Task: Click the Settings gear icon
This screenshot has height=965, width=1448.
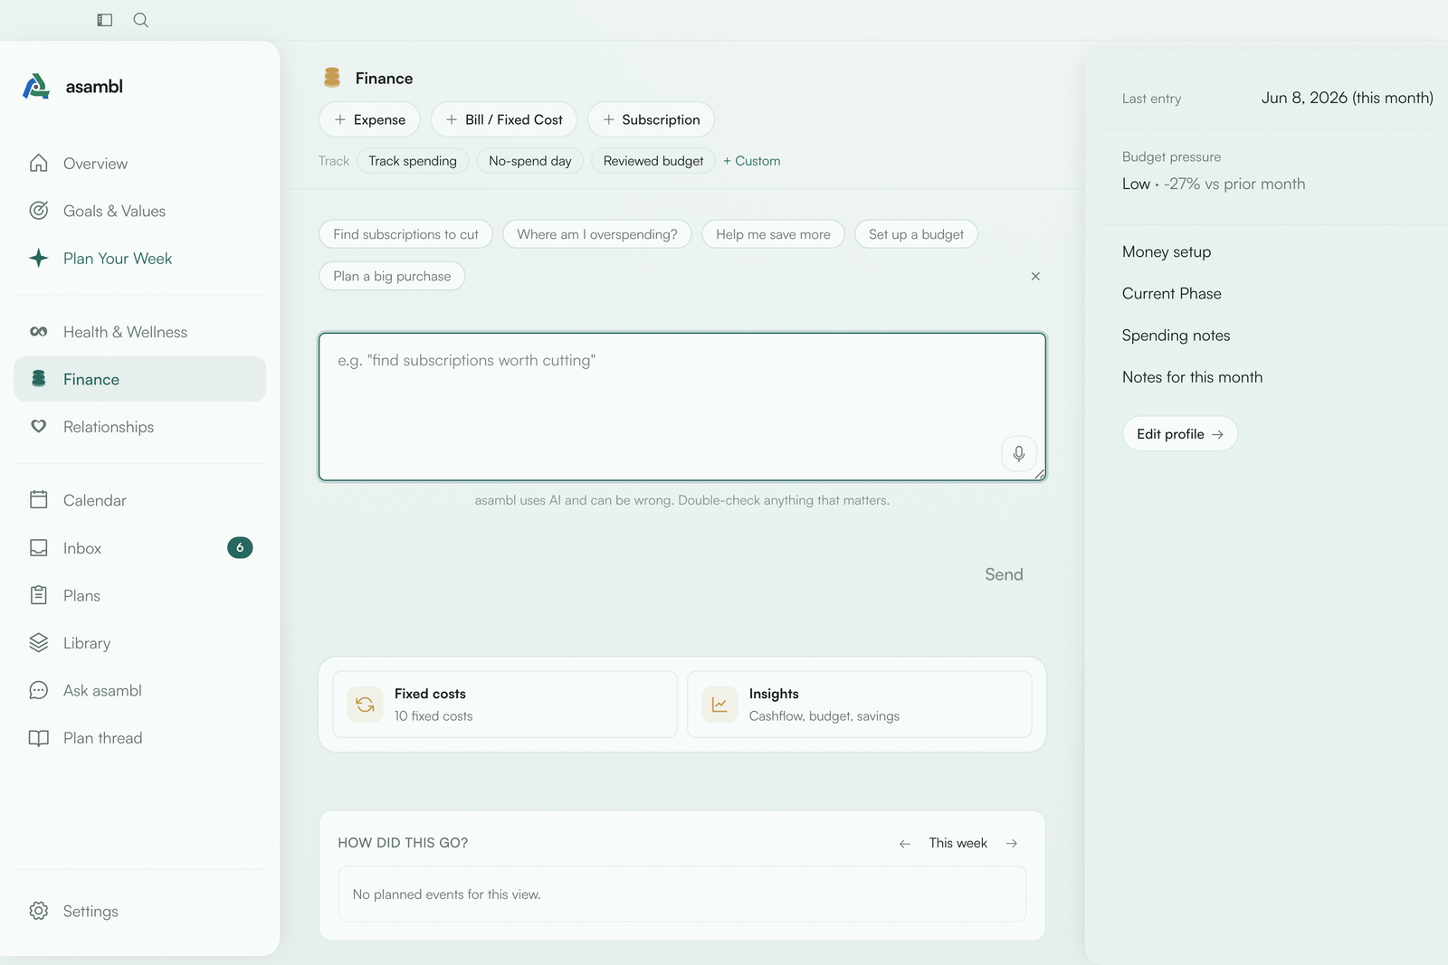Action: (39, 911)
